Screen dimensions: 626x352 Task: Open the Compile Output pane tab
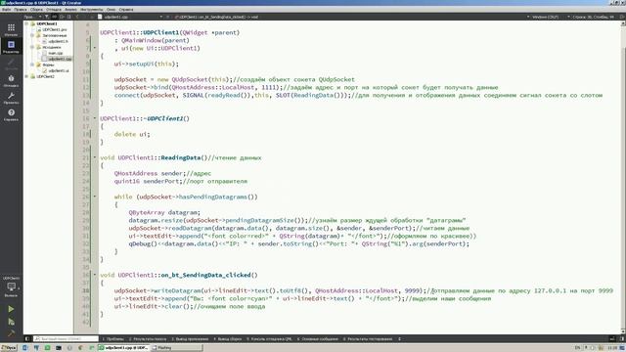tap(228, 339)
